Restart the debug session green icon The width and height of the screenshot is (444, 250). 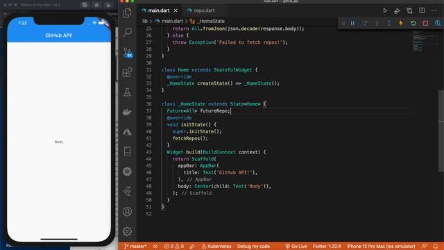pos(413,23)
